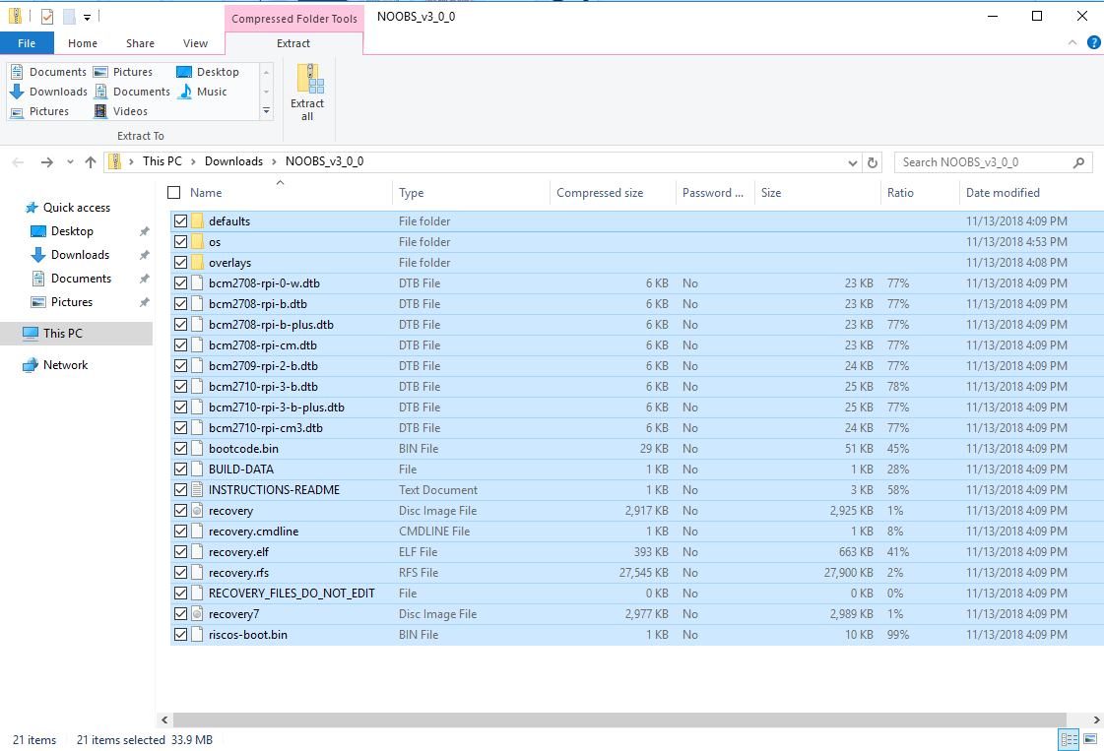
Task: Click the Help question mark icon
Action: (x=1093, y=43)
